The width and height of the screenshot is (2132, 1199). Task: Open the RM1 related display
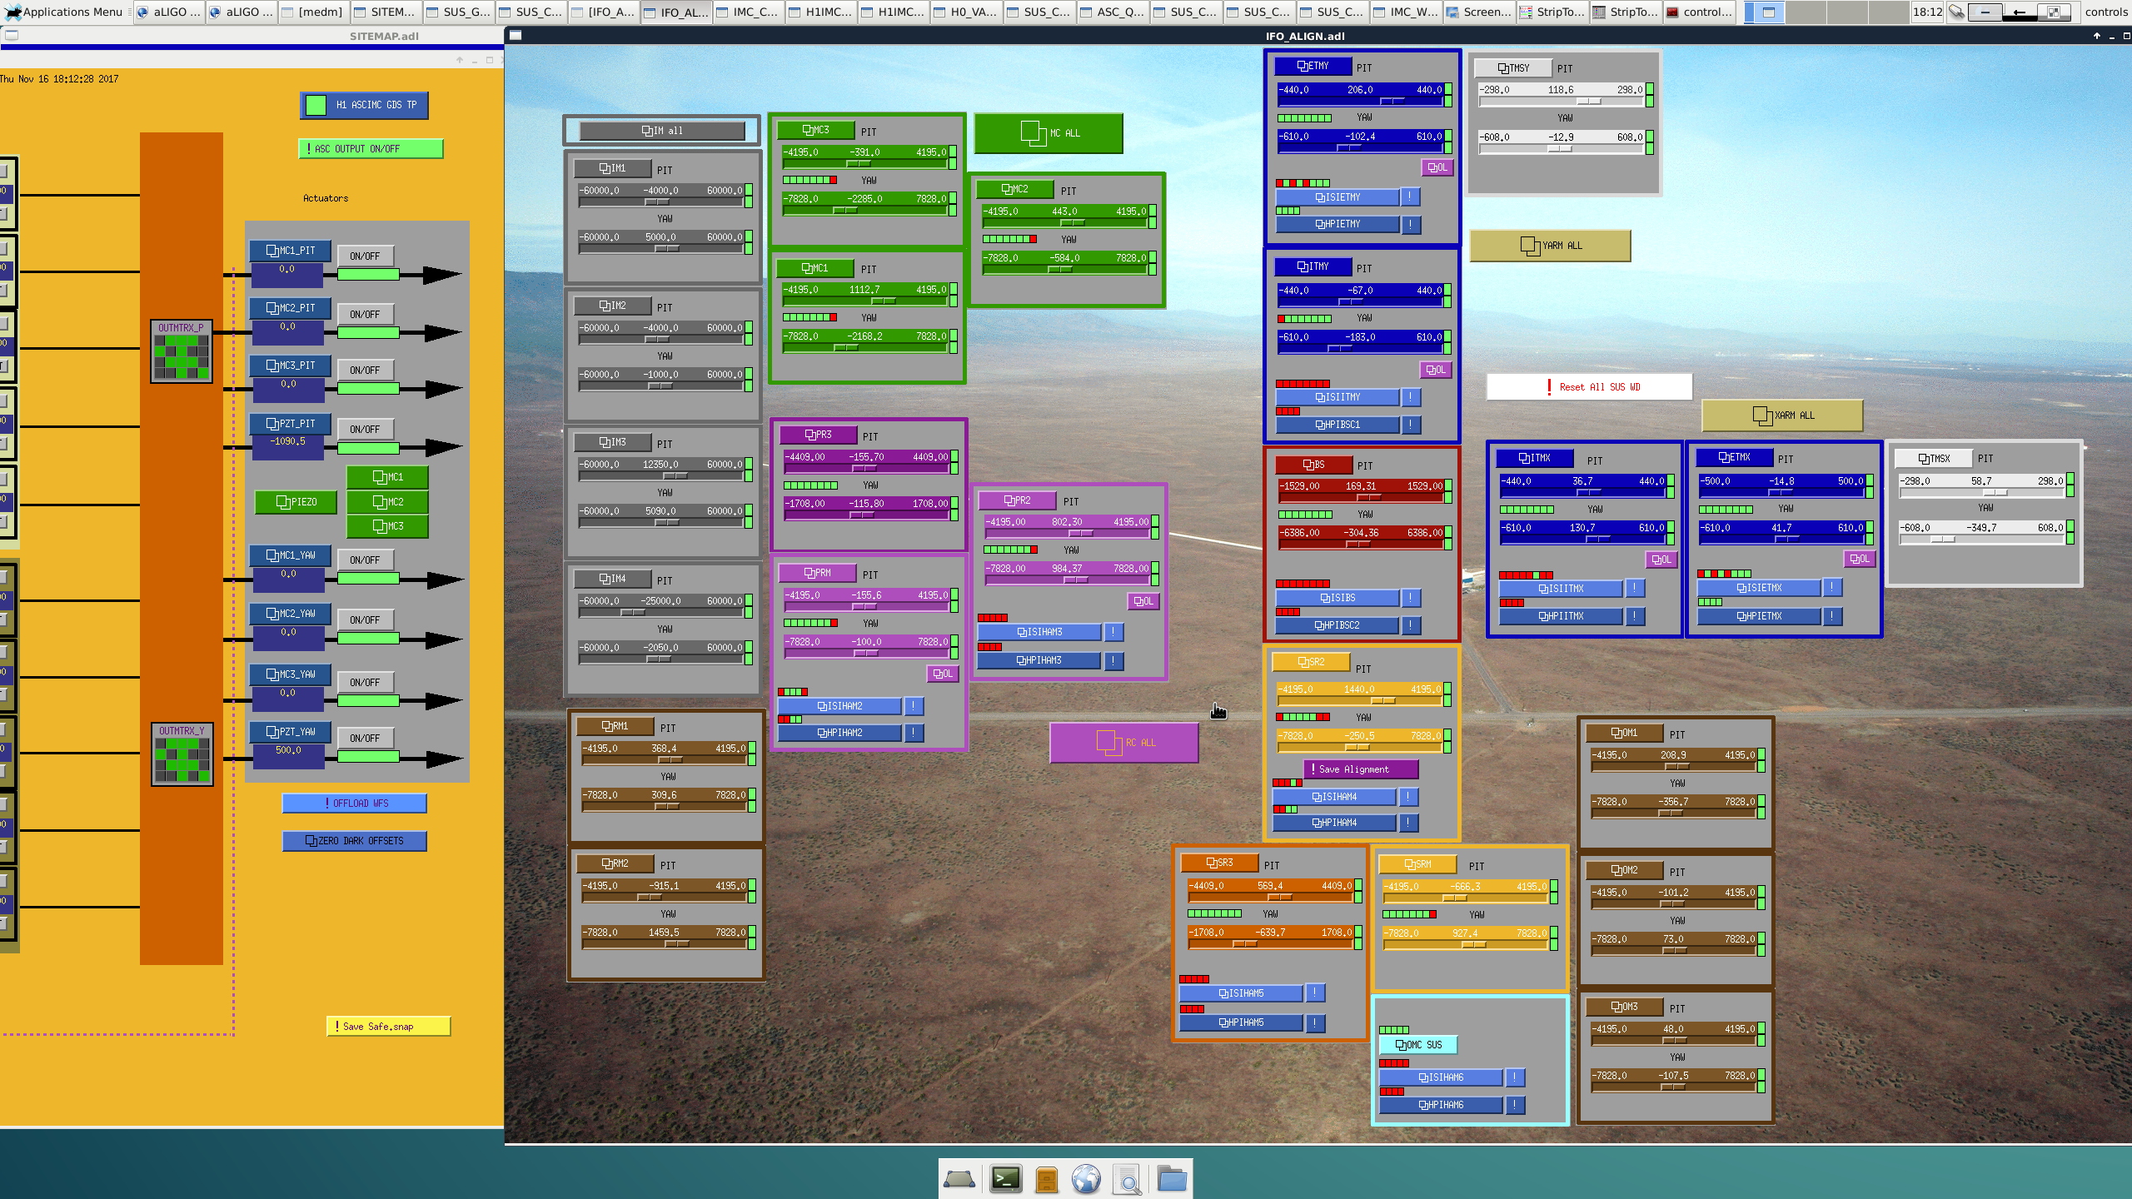615,726
